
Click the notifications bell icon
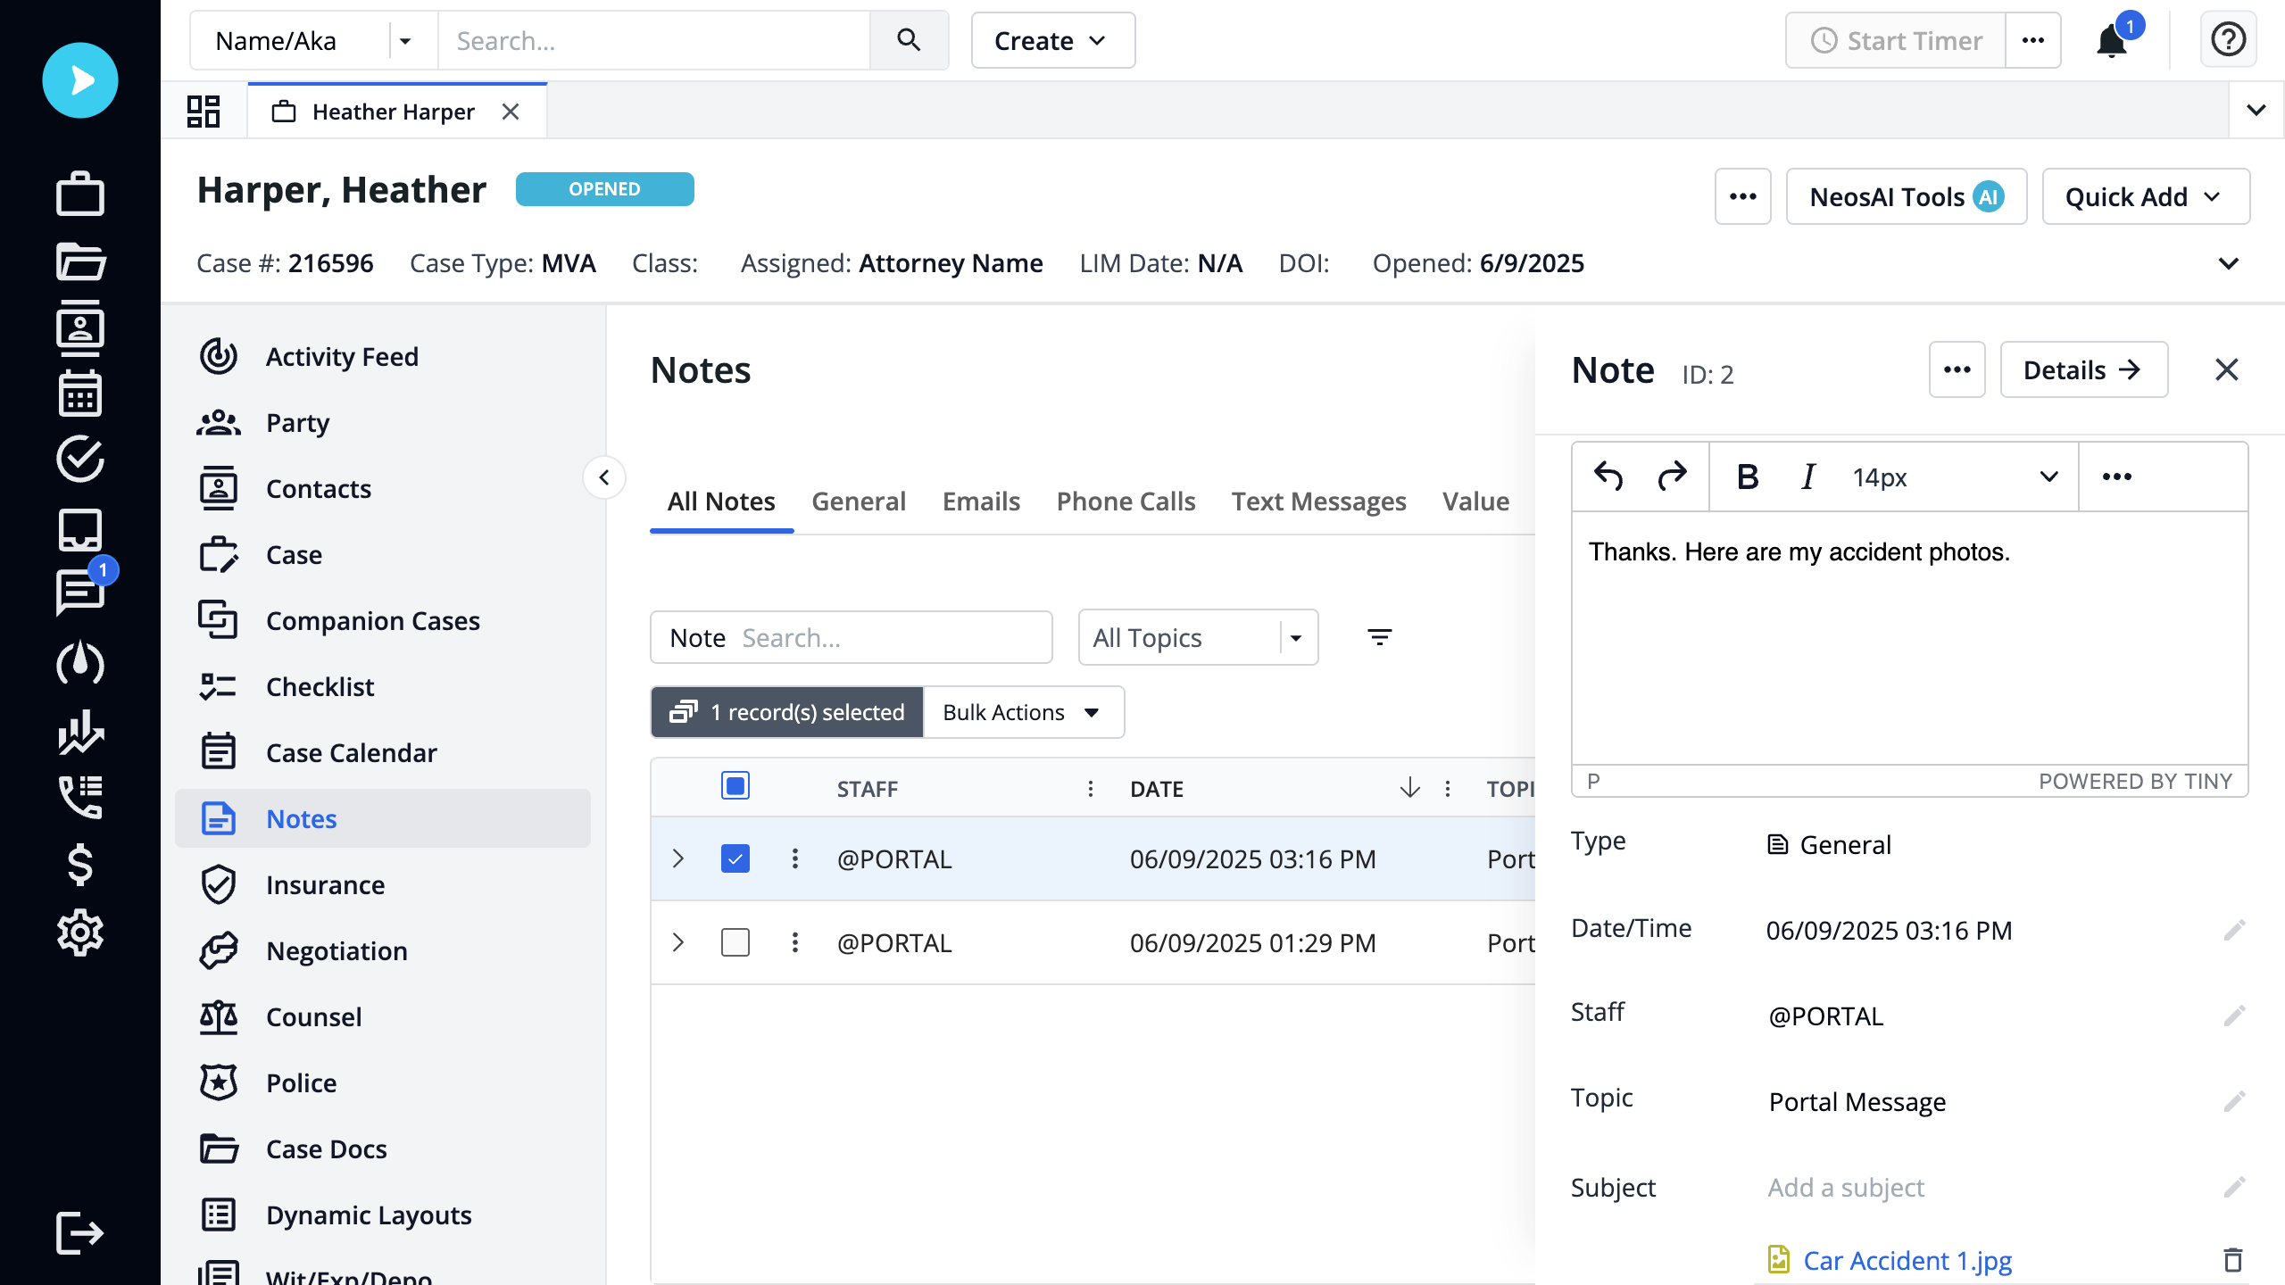(2112, 40)
